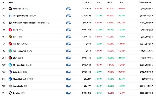This screenshot has height=96, width=156.
Task: Open the Conflux coin page
Action: (17, 93)
